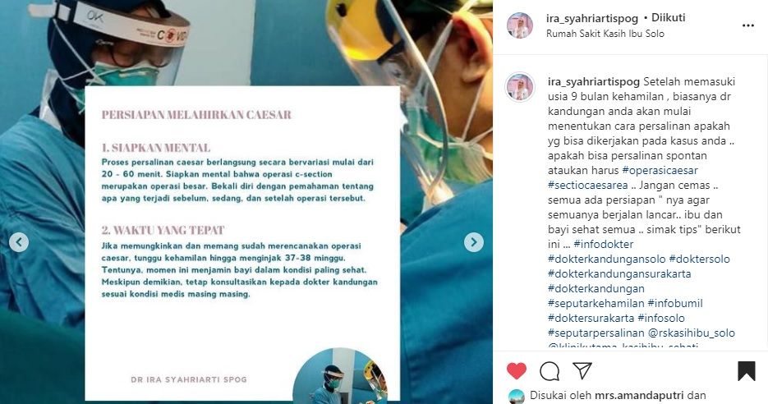Open hashtag #dokterkandungansolo
Image resolution: width=768 pixels, height=404 pixels.
pos(606,259)
